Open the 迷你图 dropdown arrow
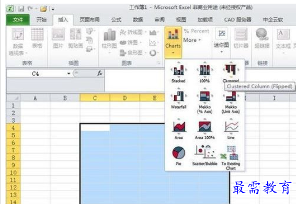The image size is (296, 204). pos(221,52)
